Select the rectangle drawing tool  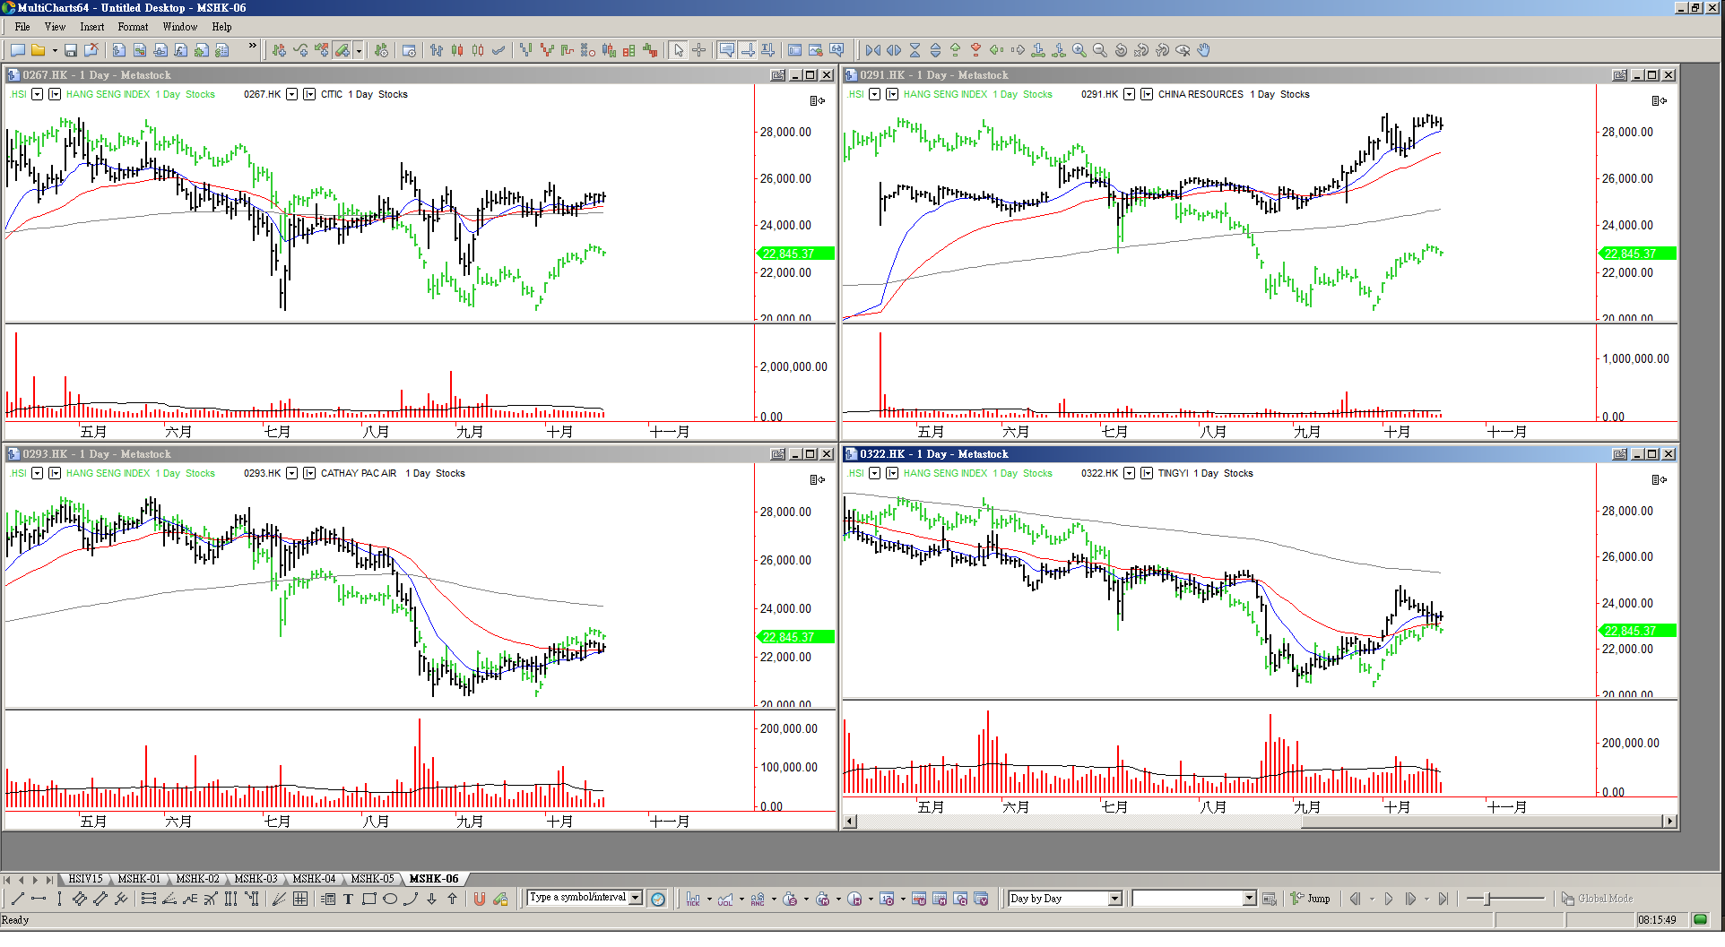(x=368, y=900)
